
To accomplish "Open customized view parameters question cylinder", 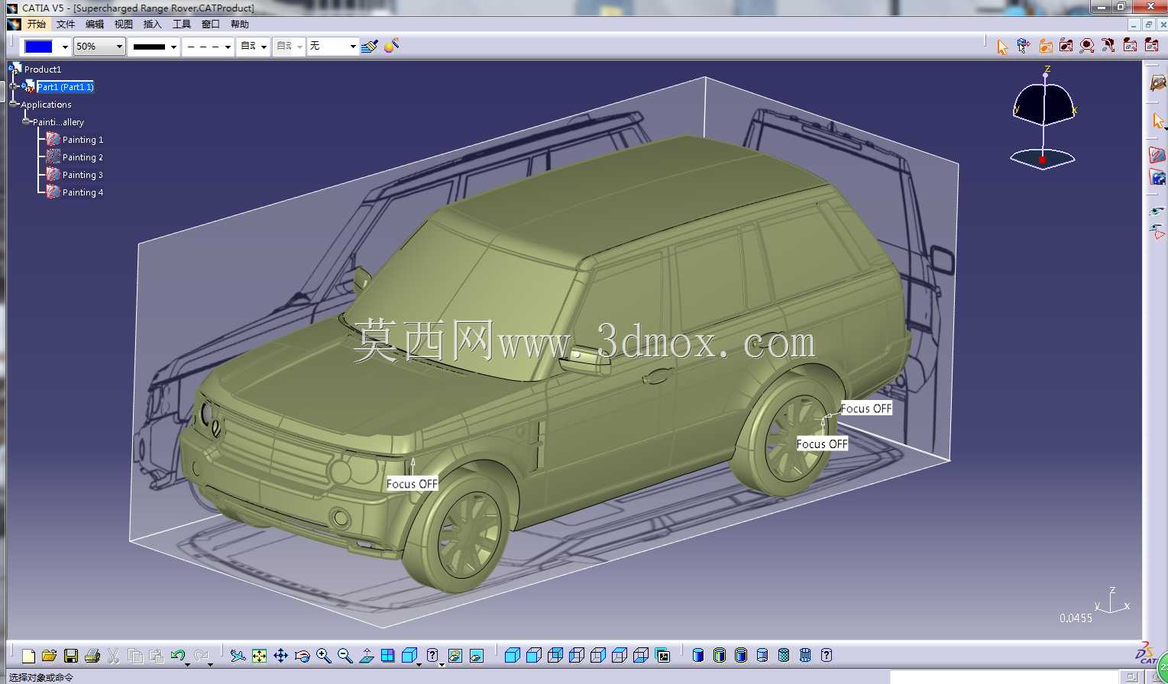I will coord(827,656).
